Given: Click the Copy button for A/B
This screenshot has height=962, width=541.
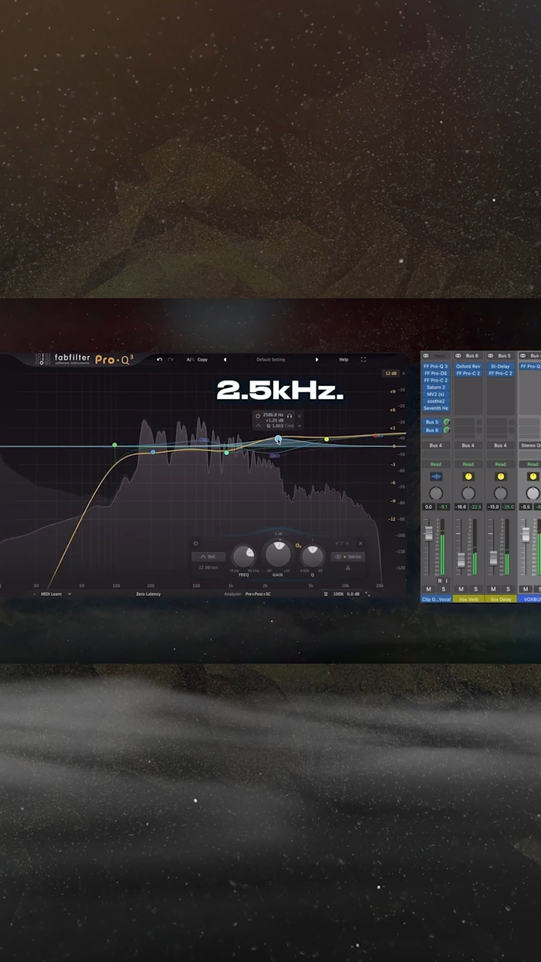Looking at the screenshot, I should (x=202, y=359).
